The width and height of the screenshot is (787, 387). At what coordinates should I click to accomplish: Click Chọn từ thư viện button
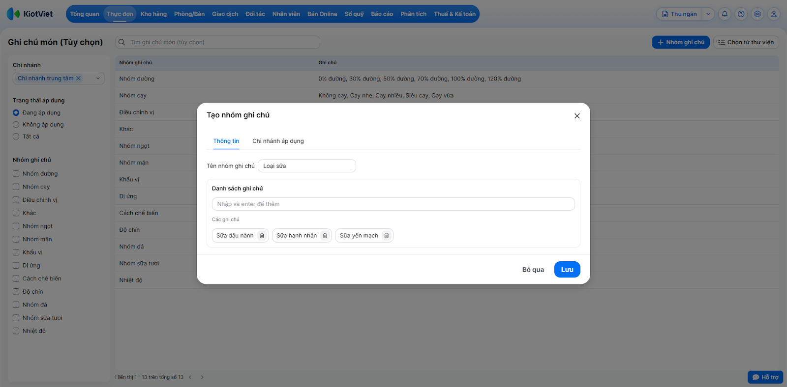[x=746, y=42]
